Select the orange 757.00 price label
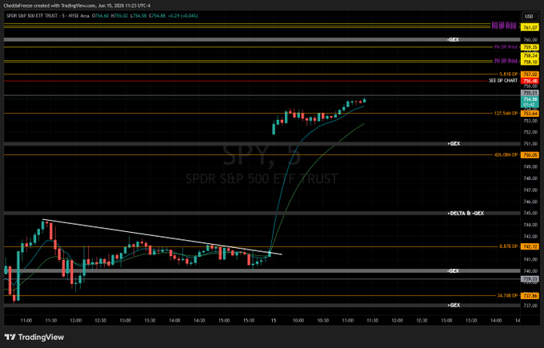The height and width of the screenshot is (348, 544). point(530,74)
